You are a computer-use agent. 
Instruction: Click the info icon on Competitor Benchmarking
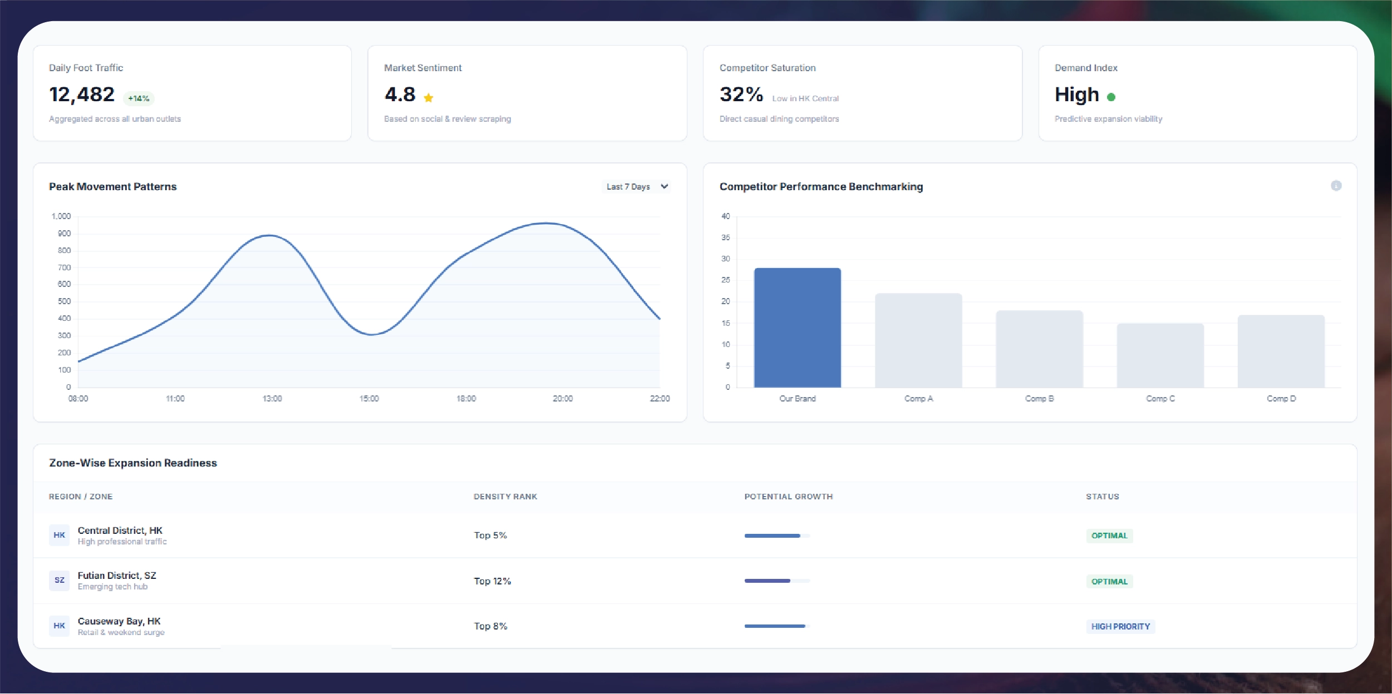(x=1336, y=186)
